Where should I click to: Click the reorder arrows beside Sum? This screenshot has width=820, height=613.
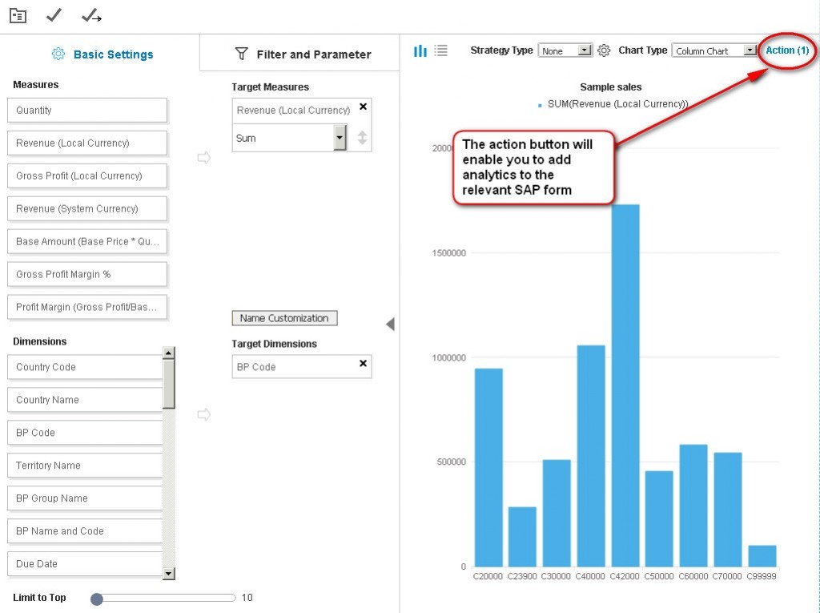[362, 138]
